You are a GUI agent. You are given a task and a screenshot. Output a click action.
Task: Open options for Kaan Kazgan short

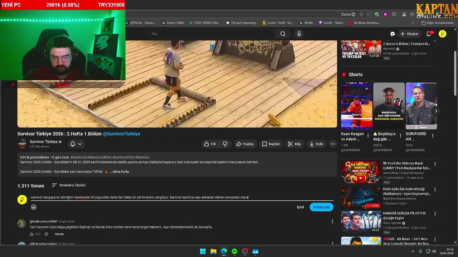[368, 136]
